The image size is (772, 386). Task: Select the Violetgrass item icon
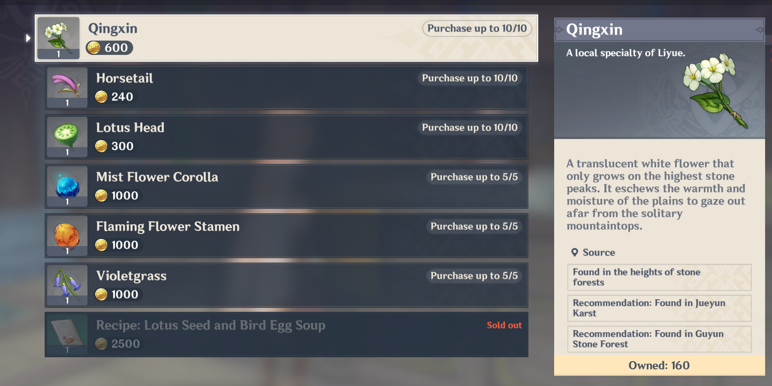(67, 283)
